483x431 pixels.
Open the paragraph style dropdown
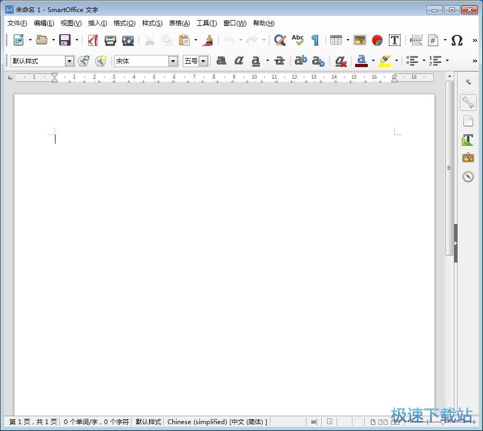(69, 61)
